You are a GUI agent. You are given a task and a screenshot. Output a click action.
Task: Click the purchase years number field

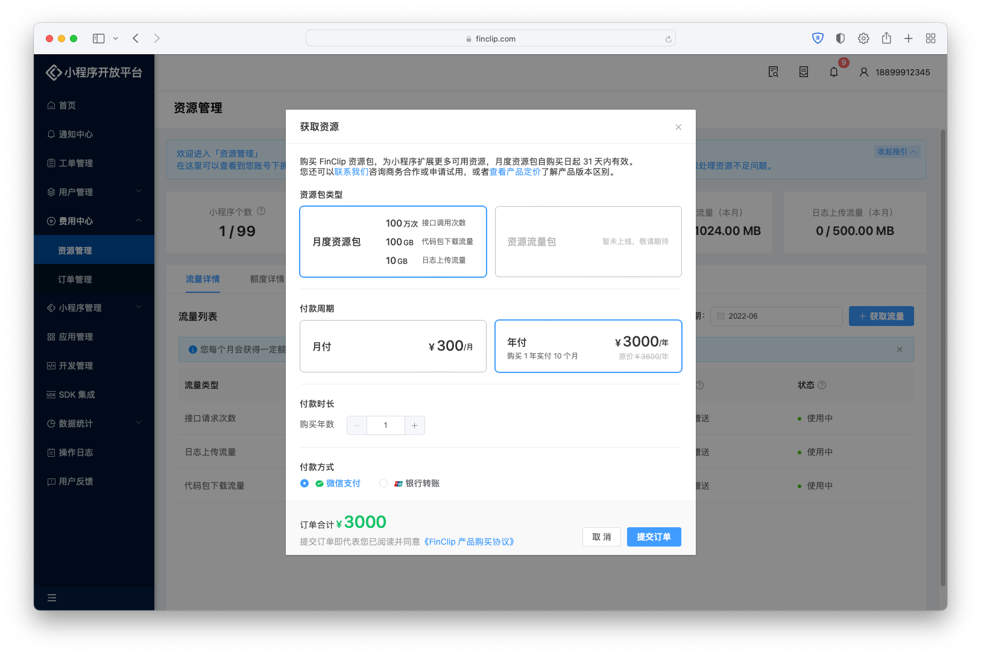385,425
